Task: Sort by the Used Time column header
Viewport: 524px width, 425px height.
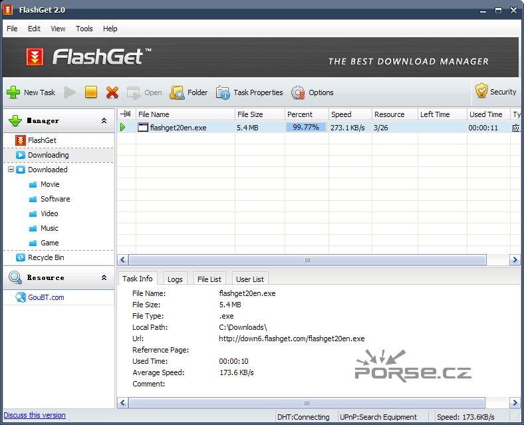Action: click(x=489, y=114)
